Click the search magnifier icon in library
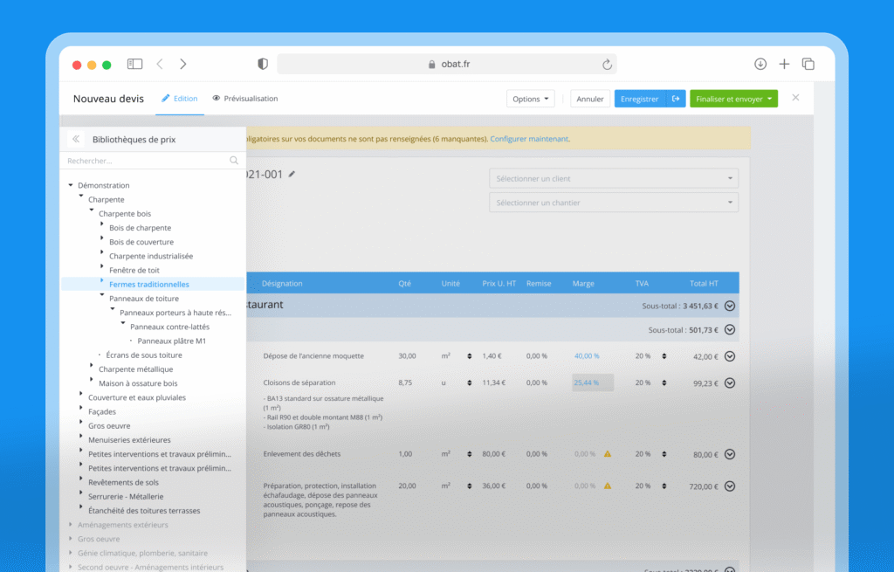 (x=234, y=161)
